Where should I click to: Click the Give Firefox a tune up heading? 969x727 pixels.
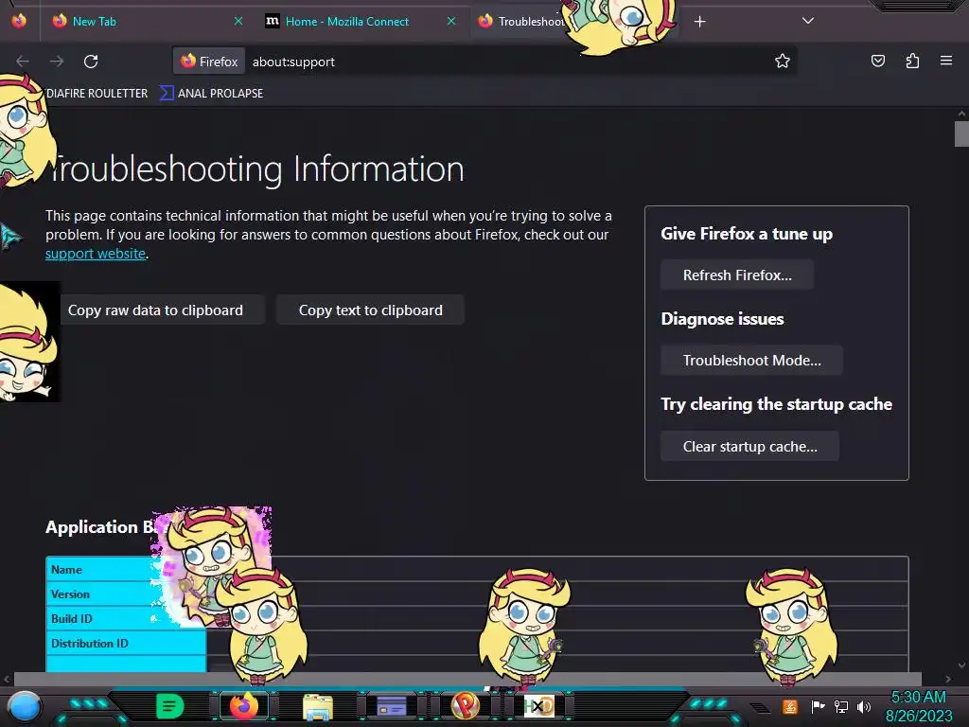[x=747, y=234]
